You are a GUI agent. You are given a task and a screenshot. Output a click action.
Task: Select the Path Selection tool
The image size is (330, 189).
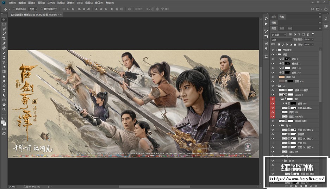[x=4, y=95]
